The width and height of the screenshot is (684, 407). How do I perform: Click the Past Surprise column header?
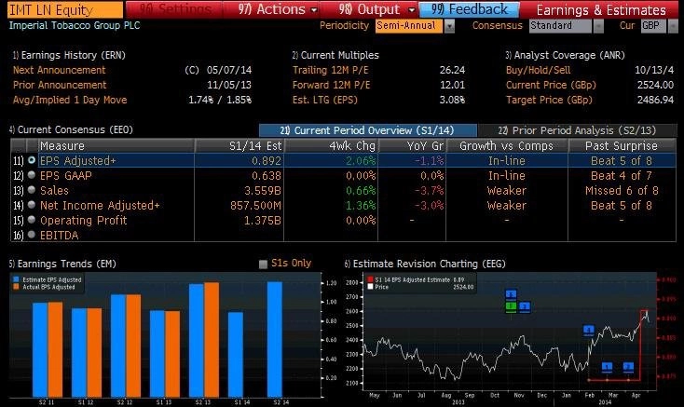click(622, 145)
